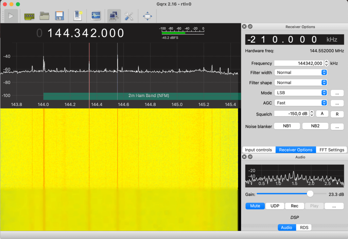348x239 pixels.
Task: Start DSP processing with play icon
Action: coord(11,16)
